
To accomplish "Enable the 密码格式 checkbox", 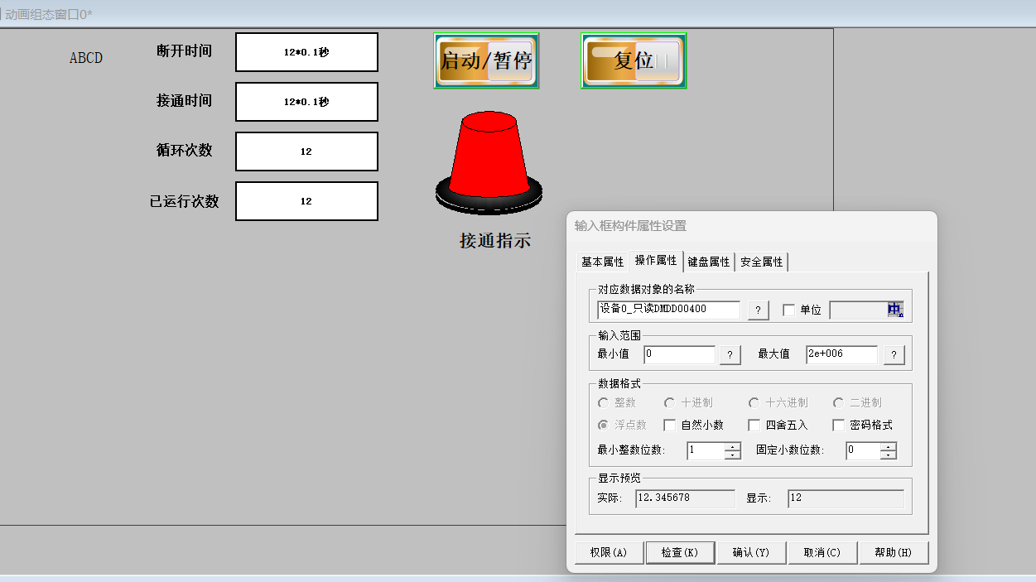I will click(x=839, y=426).
